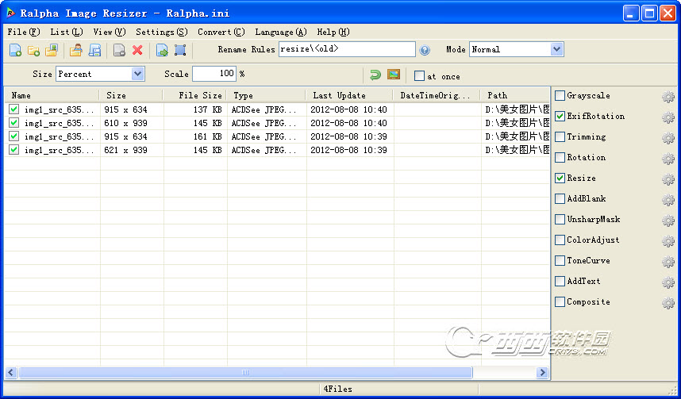Image resolution: width=681 pixels, height=399 pixels.
Task: Sort by the File Size column header
Action: (x=195, y=95)
